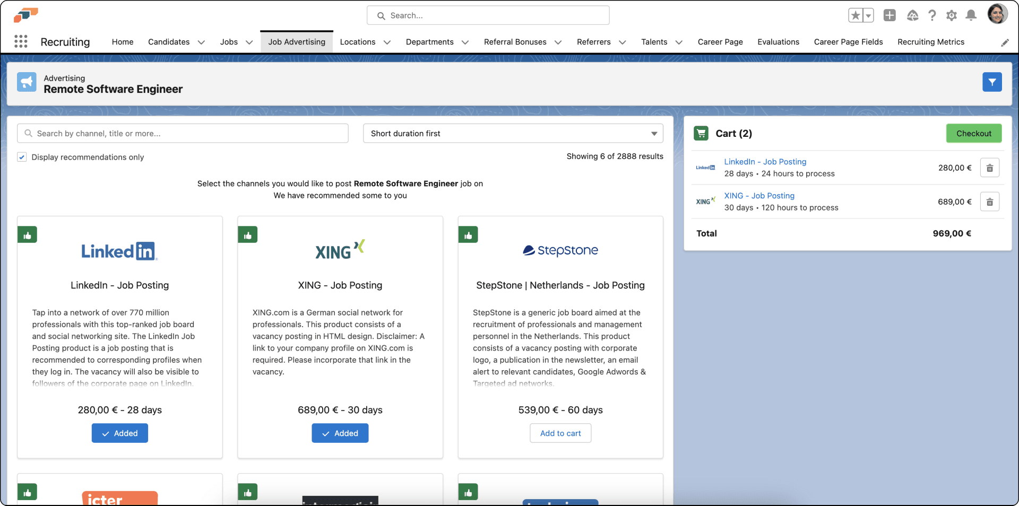Expand the Candidates tab menu chevron

point(201,42)
